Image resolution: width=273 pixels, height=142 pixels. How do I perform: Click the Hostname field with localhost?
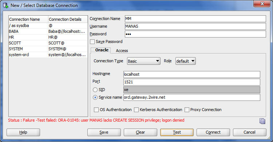click(x=192, y=74)
